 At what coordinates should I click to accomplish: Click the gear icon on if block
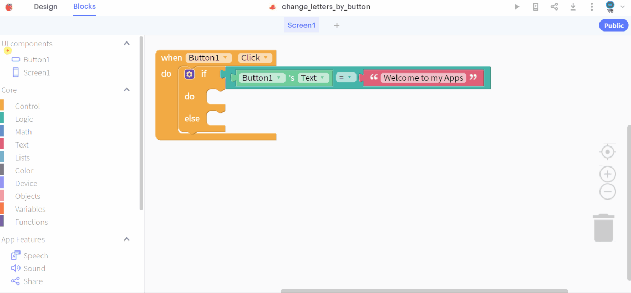[189, 74]
